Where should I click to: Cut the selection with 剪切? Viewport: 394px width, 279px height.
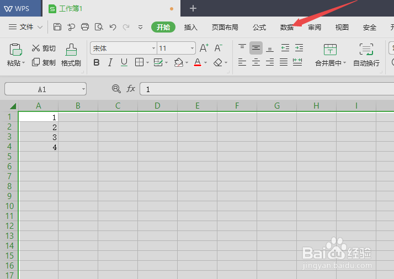click(44, 48)
